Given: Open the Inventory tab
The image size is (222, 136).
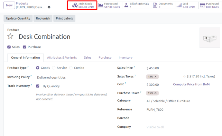Looking at the screenshot, I should (x=125, y=58).
